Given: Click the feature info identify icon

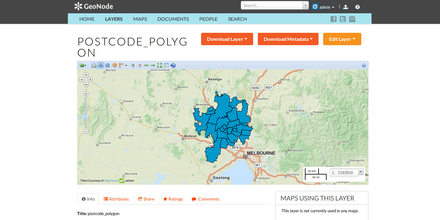Looking at the screenshot, I should point(108,65).
